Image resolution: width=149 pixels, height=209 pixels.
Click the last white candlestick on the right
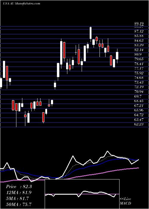(x=117, y=56)
